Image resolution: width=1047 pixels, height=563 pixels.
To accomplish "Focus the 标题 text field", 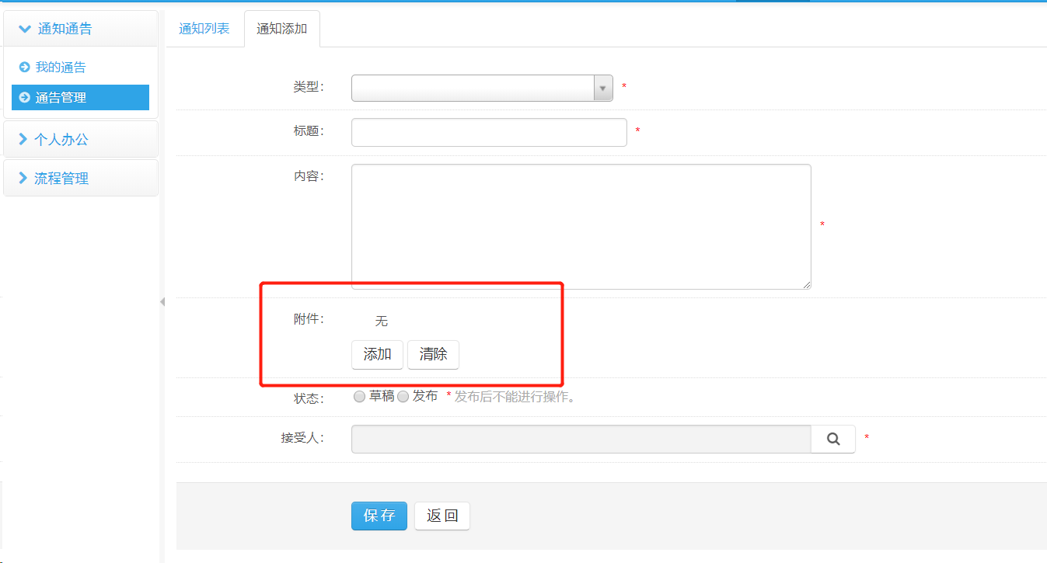I will 489,132.
